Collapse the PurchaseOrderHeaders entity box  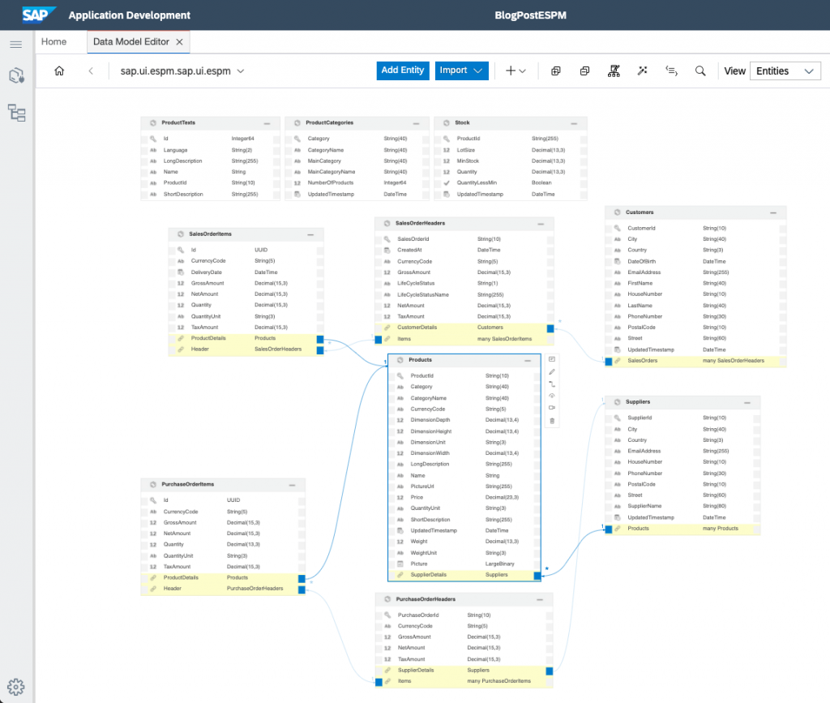click(x=540, y=600)
